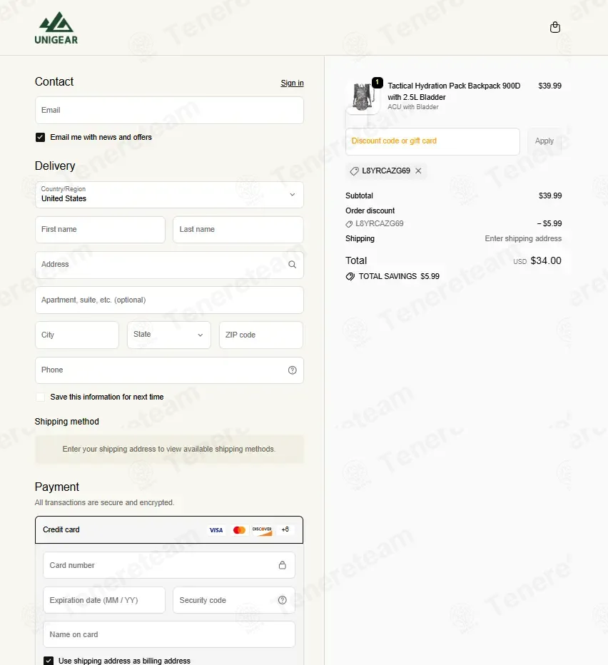The width and height of the screenshot is (608, 665).
Task: Click the Name on card field
Action: click(x=169, y=634)
